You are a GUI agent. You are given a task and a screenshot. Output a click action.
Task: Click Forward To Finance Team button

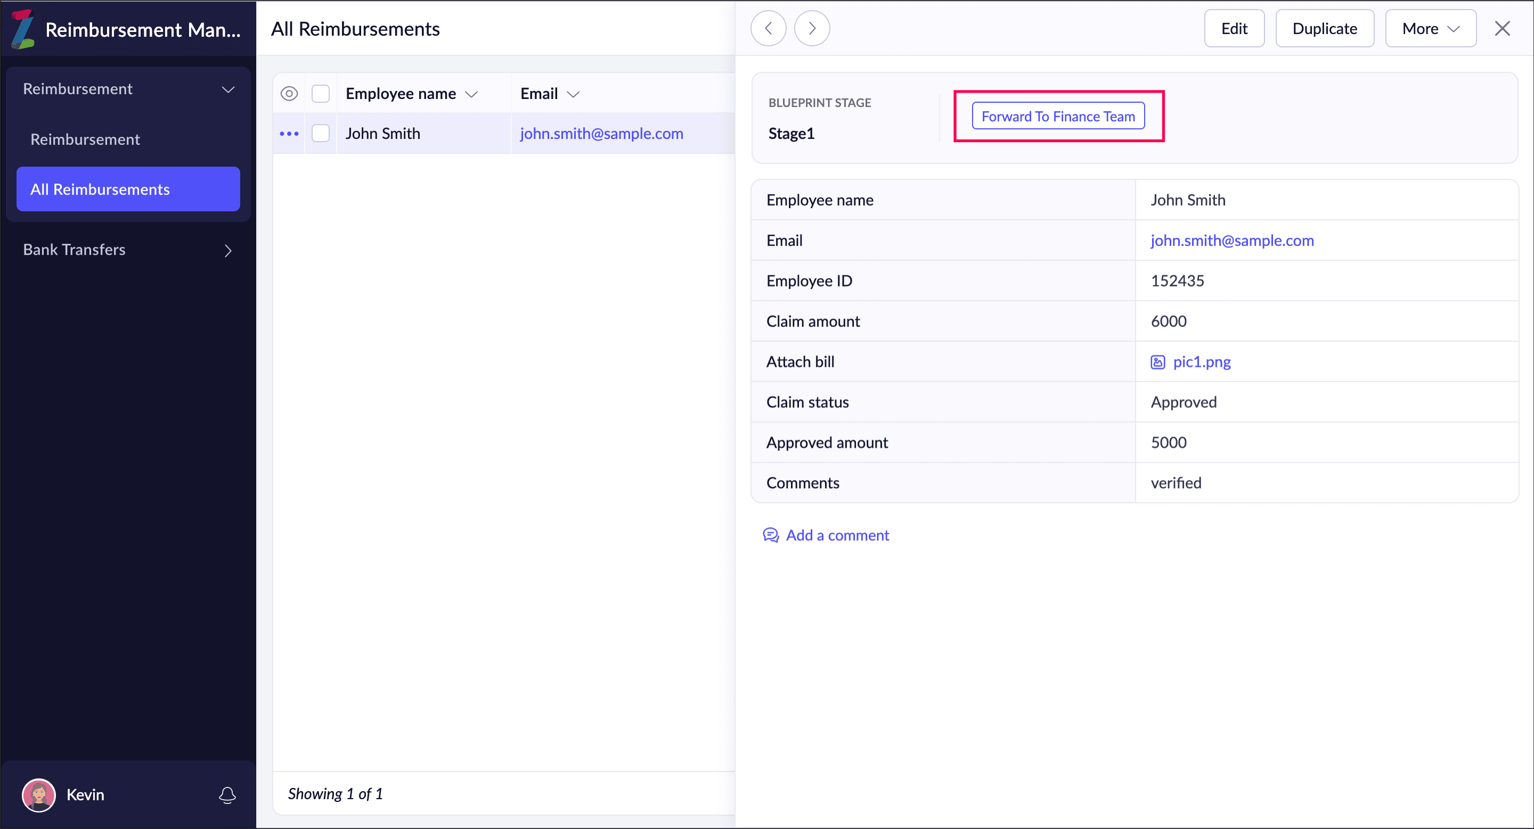1058,116
